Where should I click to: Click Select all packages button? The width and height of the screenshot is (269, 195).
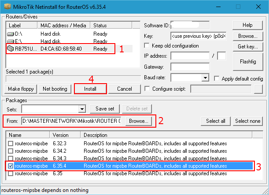click(x=216, y=121)
